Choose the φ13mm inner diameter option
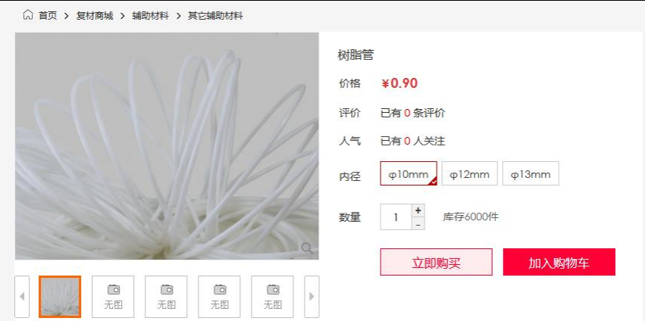The height and width of the screenshot is (321, 645). coord(531,173)
